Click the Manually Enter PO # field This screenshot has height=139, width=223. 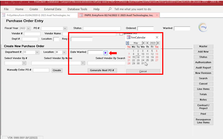pyautogui.click(x=41, y=70)
